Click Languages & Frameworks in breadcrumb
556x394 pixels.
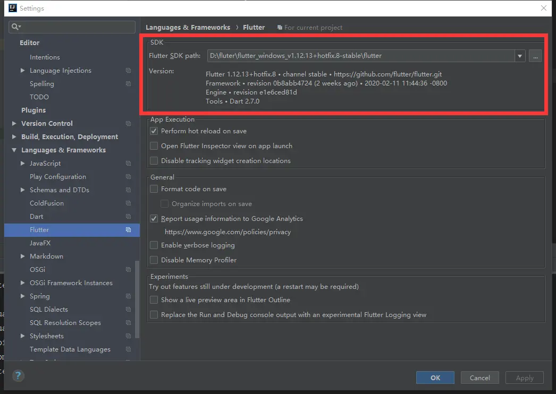click(x=188, y=27)
